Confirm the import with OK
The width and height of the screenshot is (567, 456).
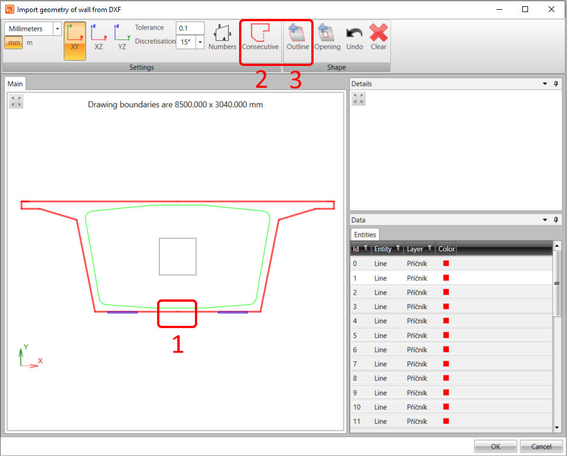point(495,446)
